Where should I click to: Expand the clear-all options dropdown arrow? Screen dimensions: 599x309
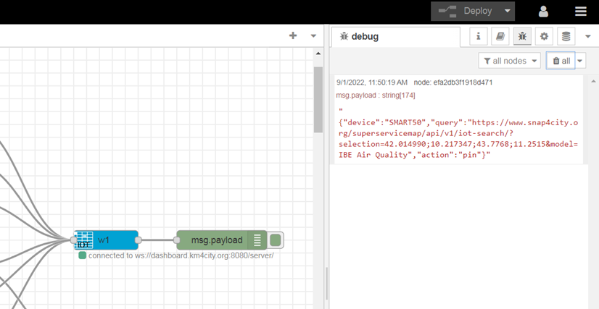point(580,61)
